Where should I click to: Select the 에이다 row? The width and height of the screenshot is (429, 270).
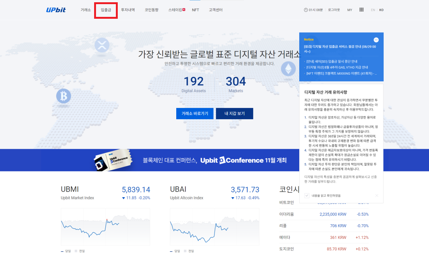tap(324, 237)
